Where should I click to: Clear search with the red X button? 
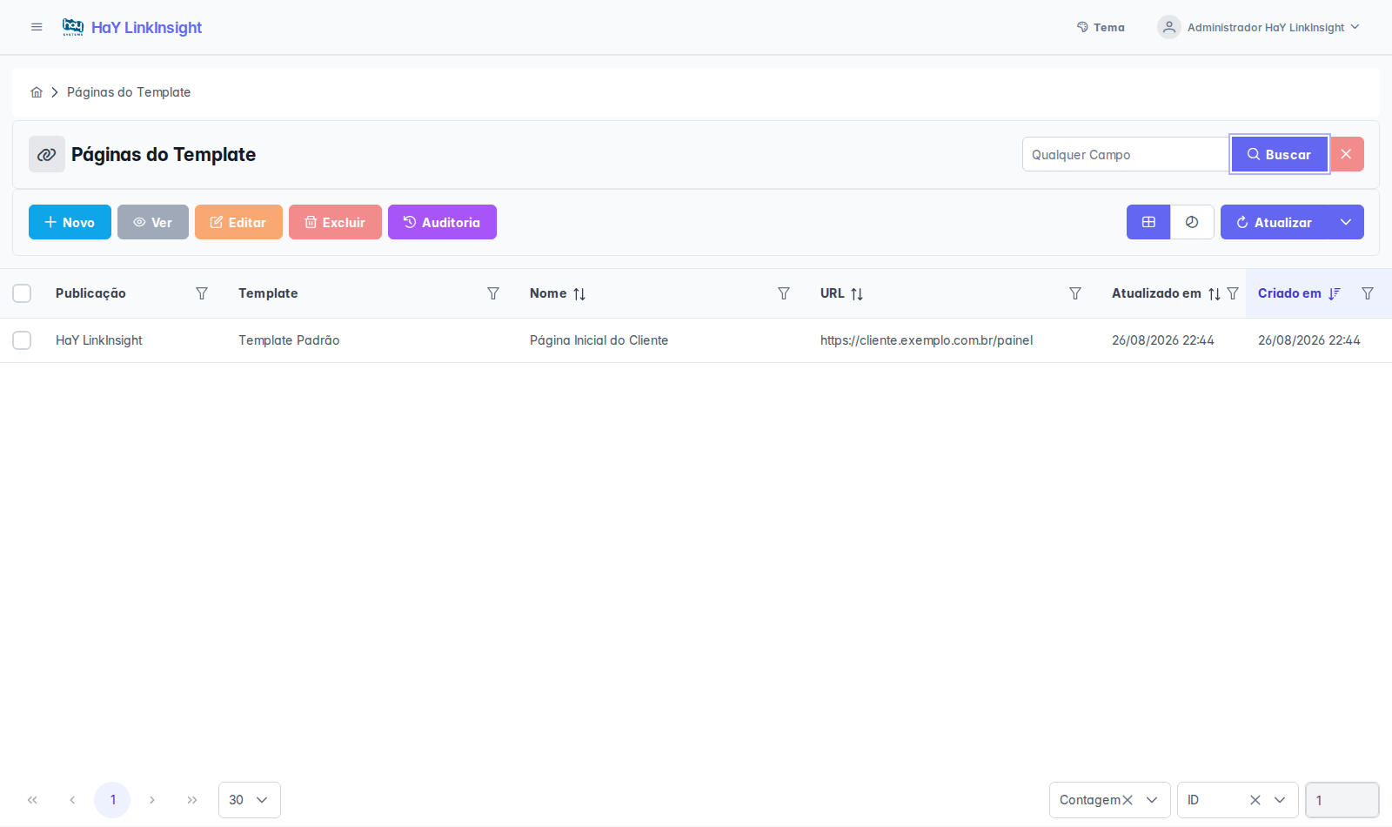(1347, 154)
